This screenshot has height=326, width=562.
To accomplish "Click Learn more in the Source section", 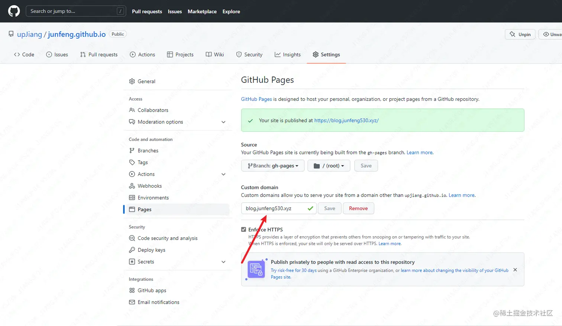I will [x=420, y=152].
